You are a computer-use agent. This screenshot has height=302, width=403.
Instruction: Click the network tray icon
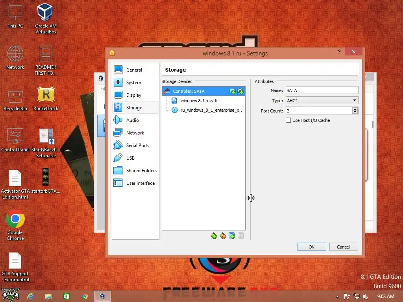357,296
